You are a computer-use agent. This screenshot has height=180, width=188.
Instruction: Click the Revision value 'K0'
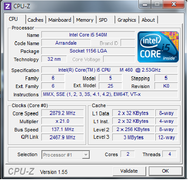pos(166,86)
